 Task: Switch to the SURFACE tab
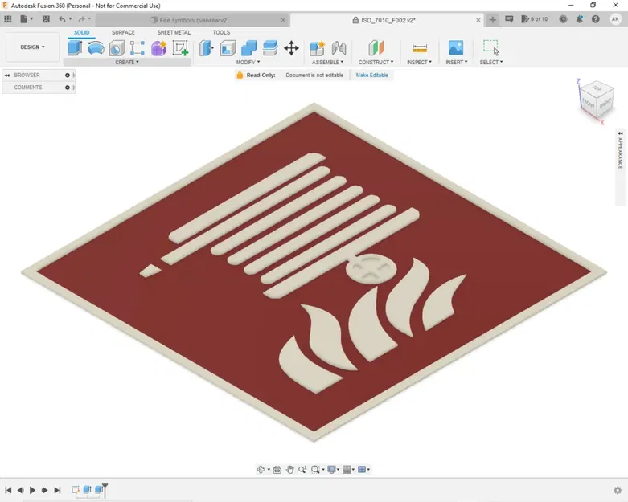click(x=123, y=32)
